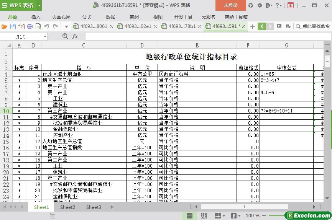Select column E header

[x=197, y=45]
